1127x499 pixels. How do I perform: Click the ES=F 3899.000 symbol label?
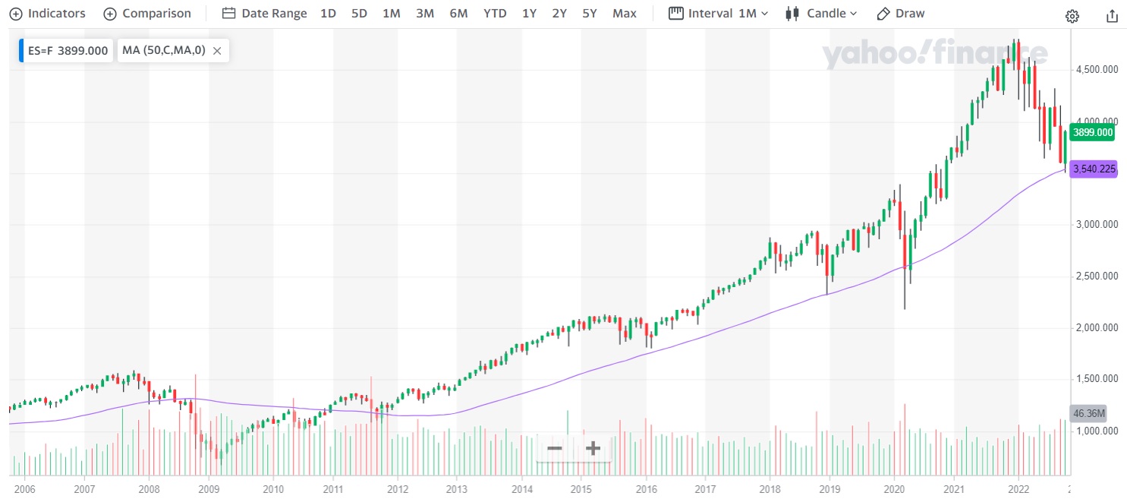pyautogui.click(x=68, y=51)
